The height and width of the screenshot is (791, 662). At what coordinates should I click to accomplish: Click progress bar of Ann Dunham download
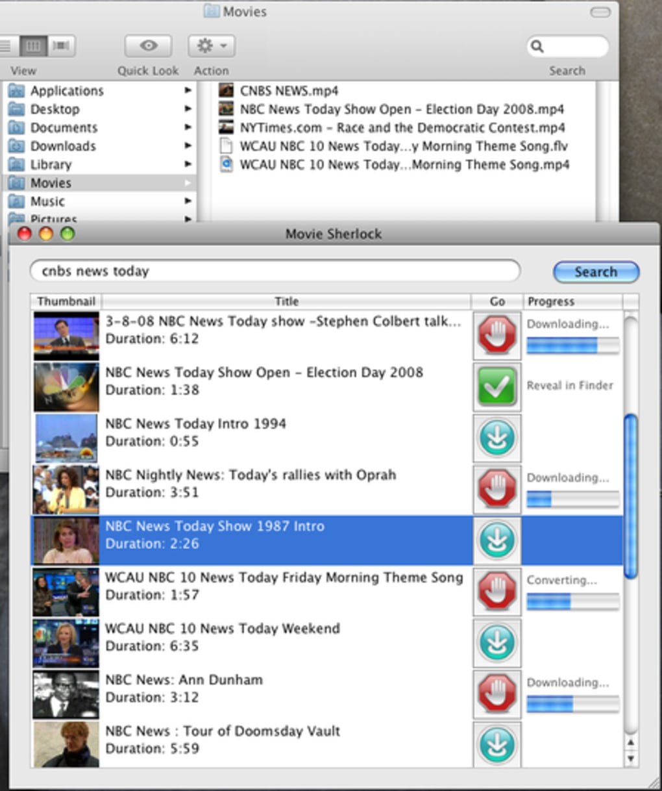pos(572,705)
